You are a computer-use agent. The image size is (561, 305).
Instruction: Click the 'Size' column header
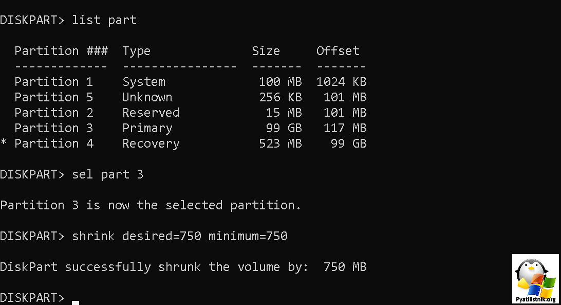tap(266, 51)
